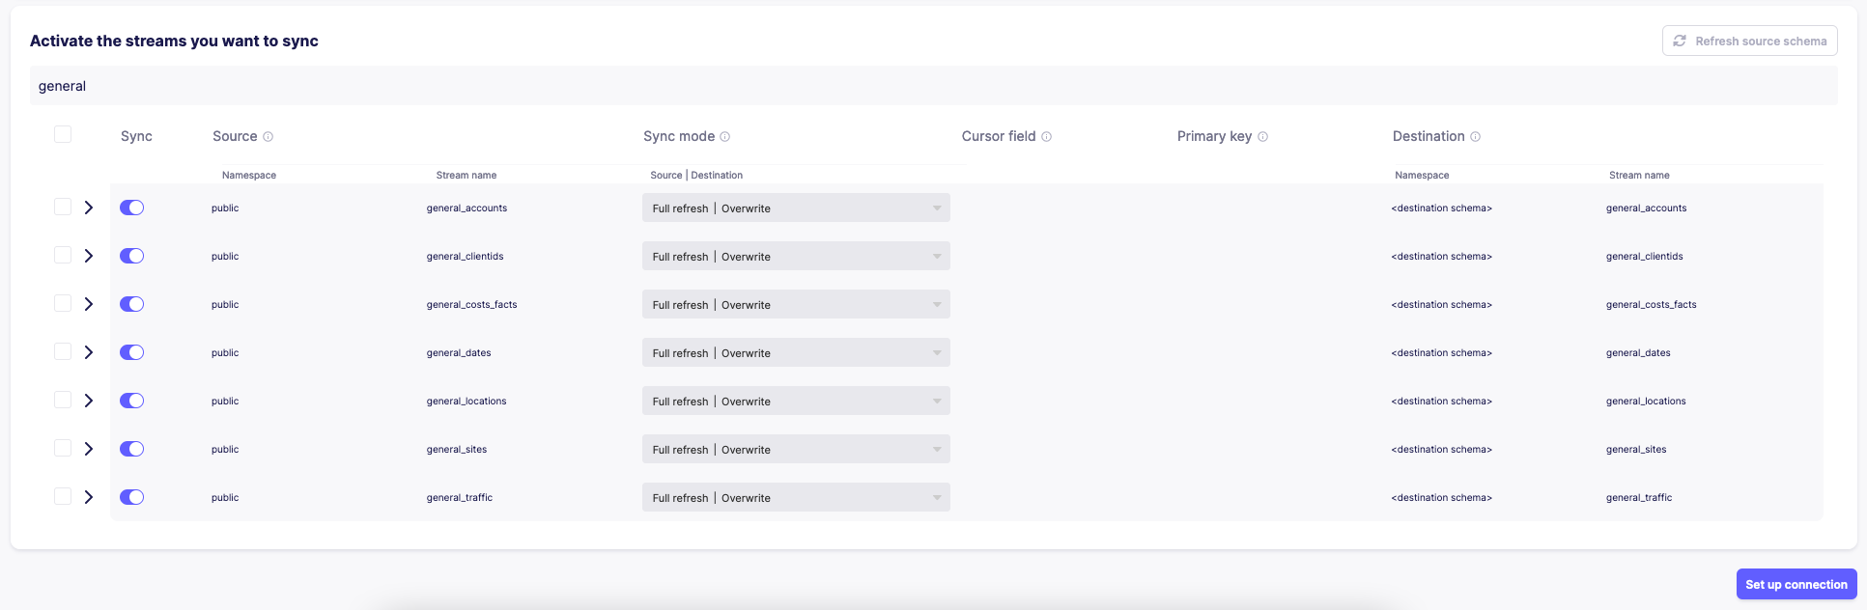Expand the general_costs_facts stream row

point(89,304)
